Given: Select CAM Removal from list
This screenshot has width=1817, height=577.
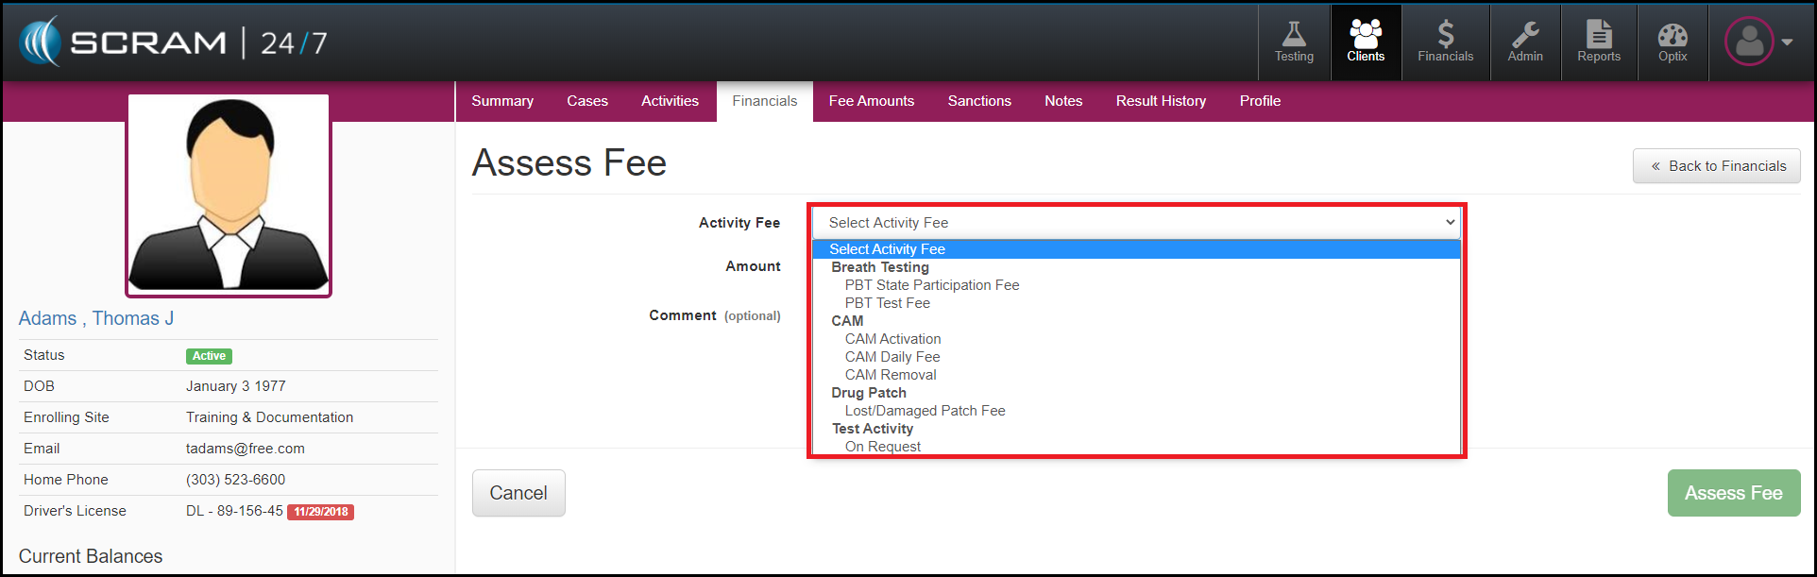Looking at the screenshot, I should (x=890, y=375).
